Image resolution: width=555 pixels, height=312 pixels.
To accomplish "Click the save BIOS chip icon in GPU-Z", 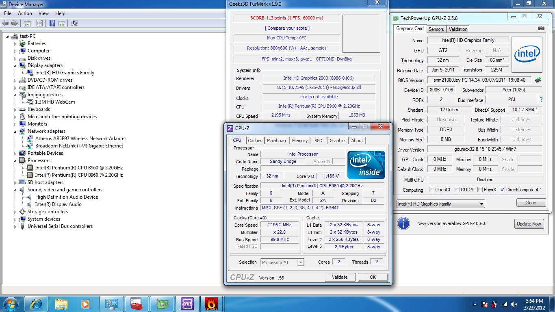I will click(x=538, y=80).
